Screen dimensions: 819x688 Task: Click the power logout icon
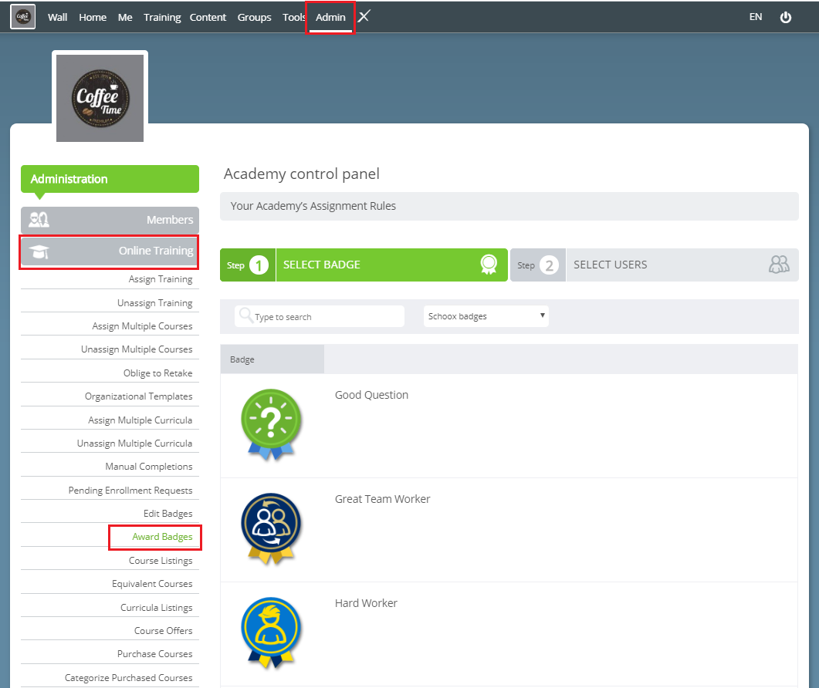(786, 16)
